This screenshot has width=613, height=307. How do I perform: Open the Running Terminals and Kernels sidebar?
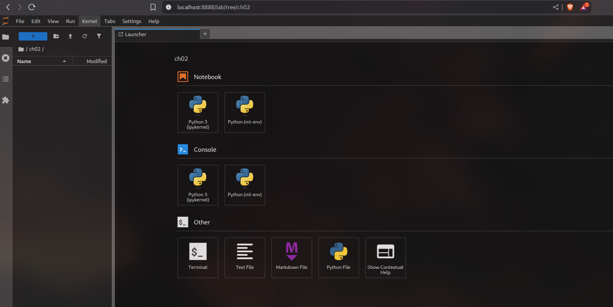point(6,58)
